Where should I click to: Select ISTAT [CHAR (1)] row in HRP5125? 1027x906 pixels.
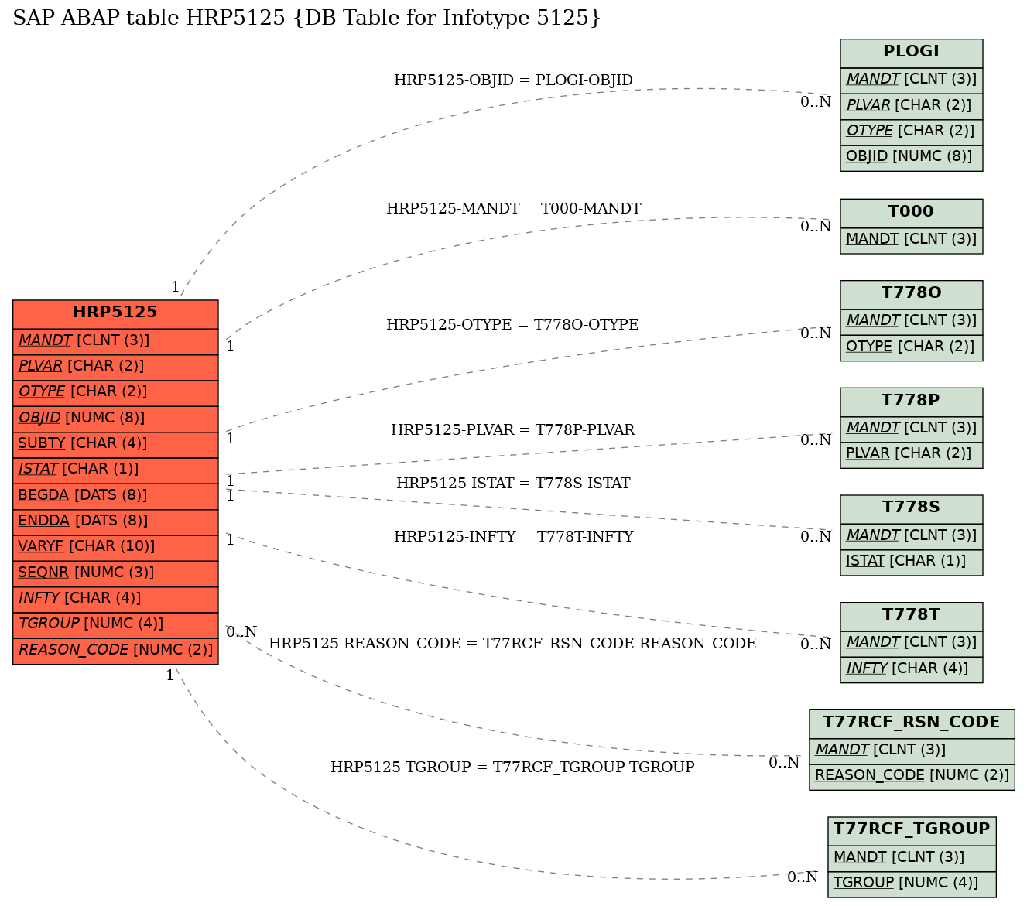pyautogui.click(x=115, y=470)
